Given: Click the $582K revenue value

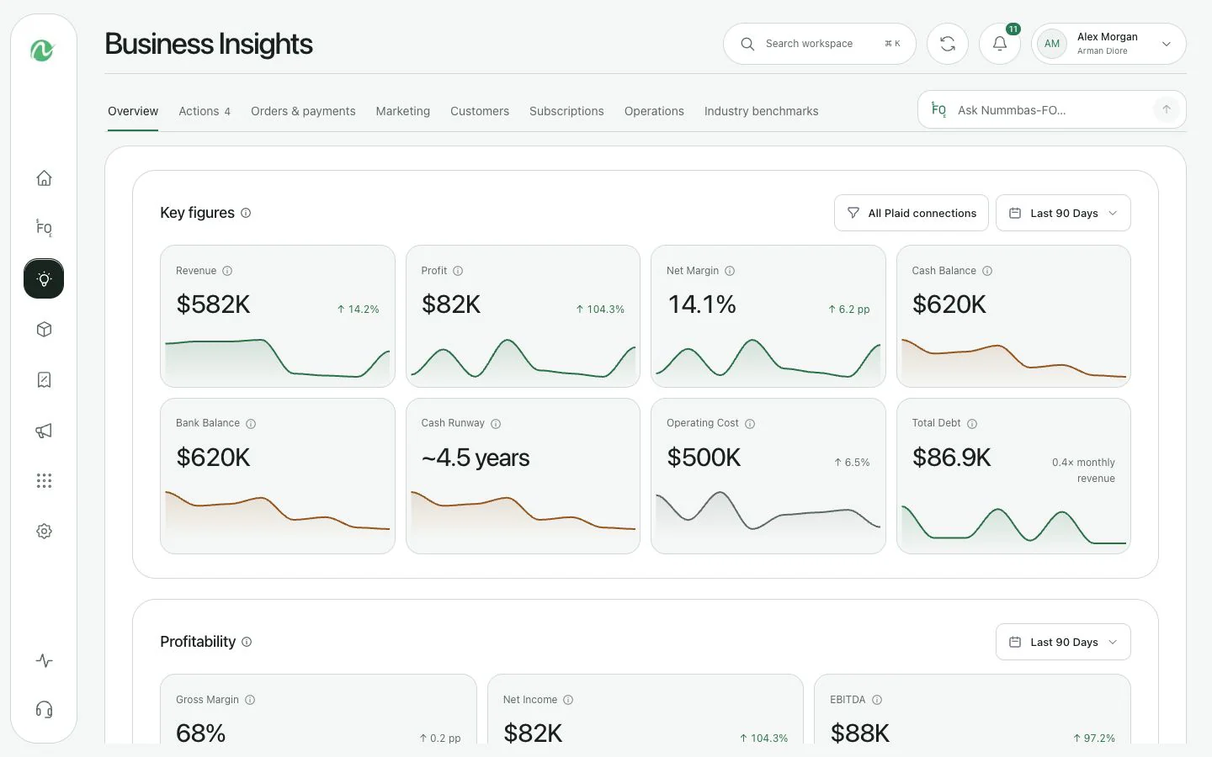Looking at the screenshot, I should pos(213,304).
